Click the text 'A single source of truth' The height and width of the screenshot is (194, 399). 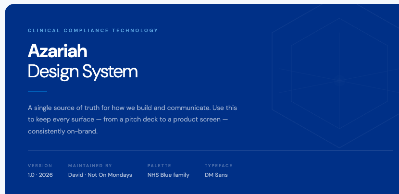(64, 108)
